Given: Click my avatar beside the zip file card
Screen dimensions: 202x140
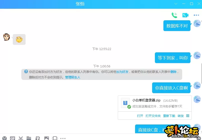Looking at the screenshot, I should tap(197, 99).
